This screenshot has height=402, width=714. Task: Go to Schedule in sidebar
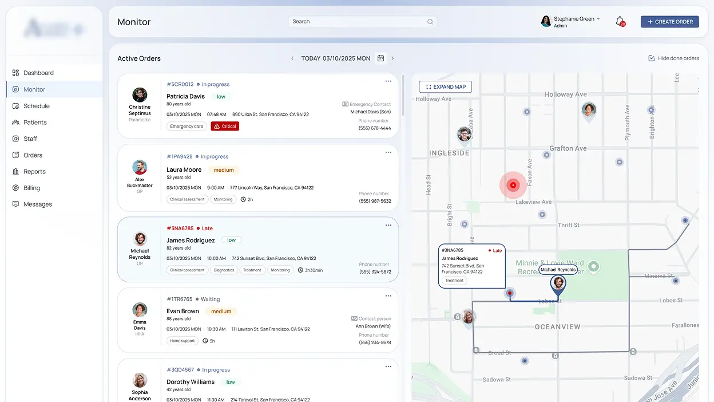click(37, 106)
